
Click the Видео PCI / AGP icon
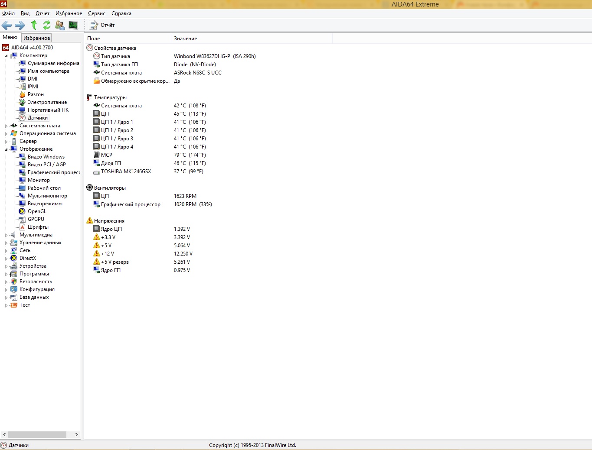[22, 165]
